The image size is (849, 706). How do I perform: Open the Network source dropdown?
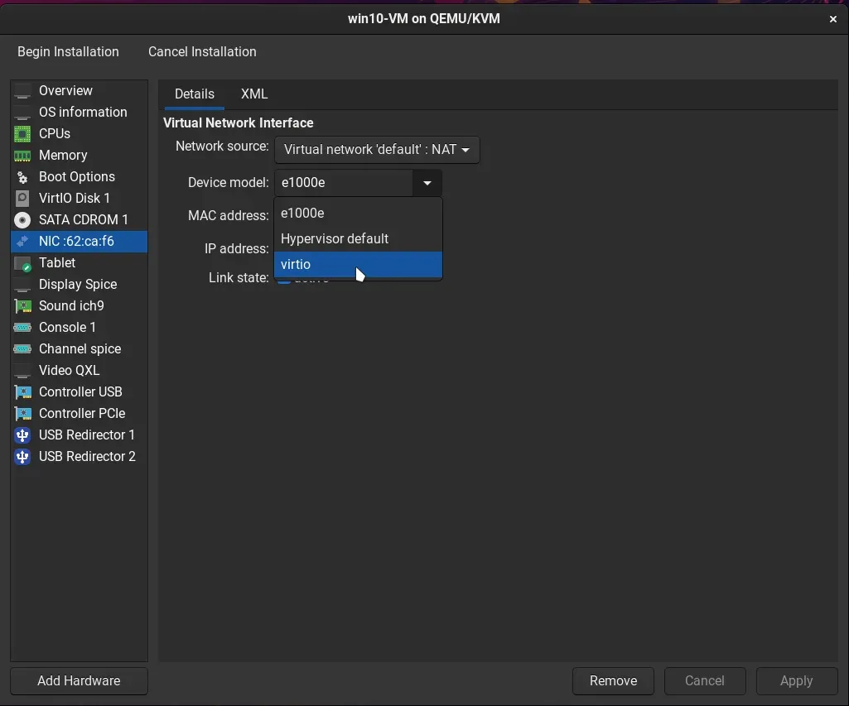click(x=377, y=150)
